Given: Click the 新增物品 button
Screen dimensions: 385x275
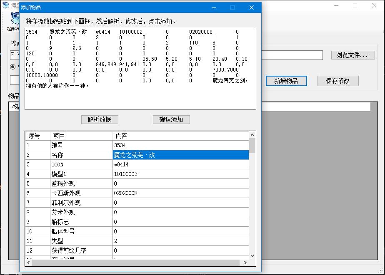Looking at the screenshot, I should pyautogui.click(x=286, y=81).
